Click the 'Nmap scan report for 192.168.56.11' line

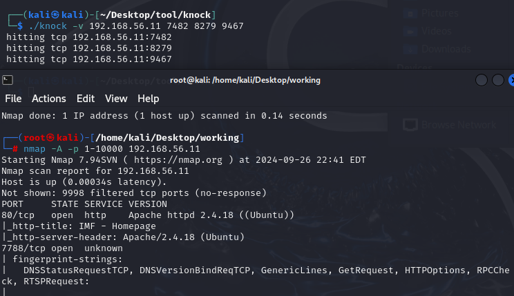(95, 171)
